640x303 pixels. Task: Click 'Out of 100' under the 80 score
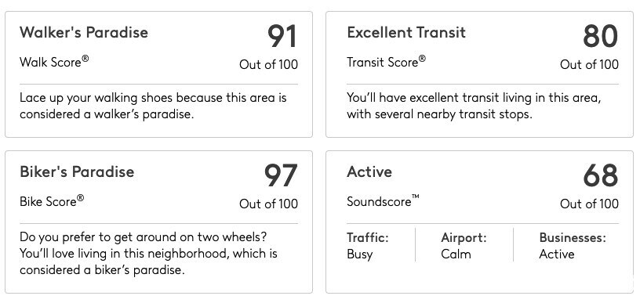[x=589, y=64]
